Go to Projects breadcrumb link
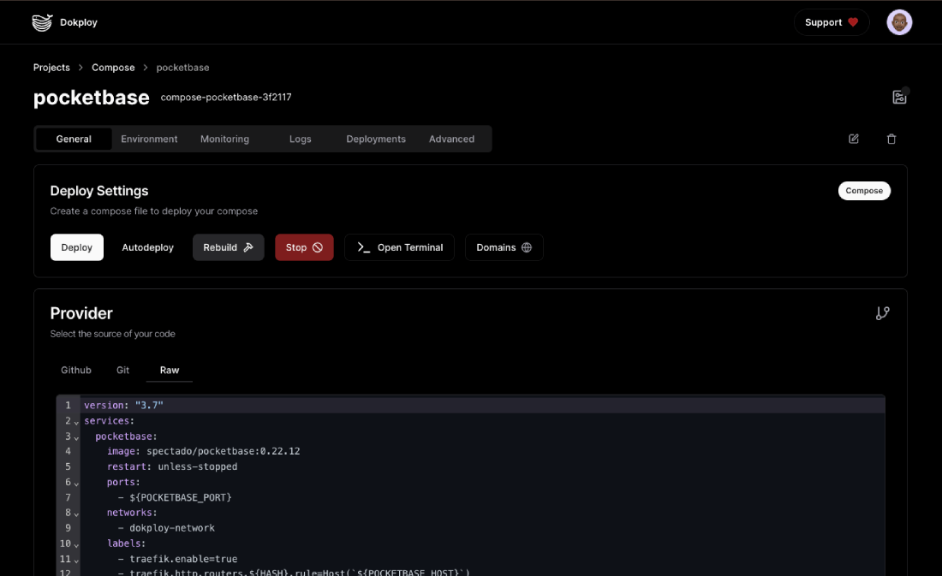 pos(51,68)
